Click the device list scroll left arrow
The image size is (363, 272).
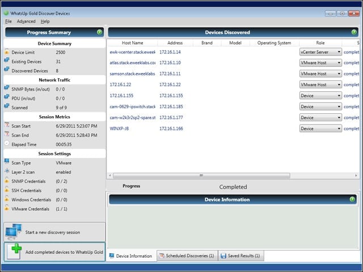(110, 175)
